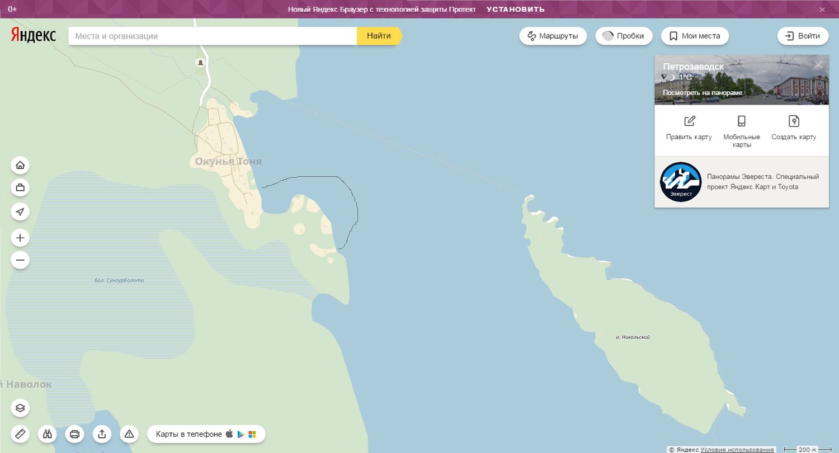This screenshot has width=839, height=453.
Task: Zoom in the map with plus
Action: (x=20, y=238)
